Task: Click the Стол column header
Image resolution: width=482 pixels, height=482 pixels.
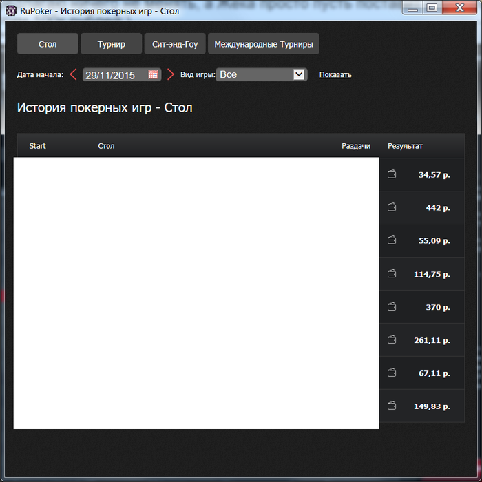Action: (x=106, y=146)
